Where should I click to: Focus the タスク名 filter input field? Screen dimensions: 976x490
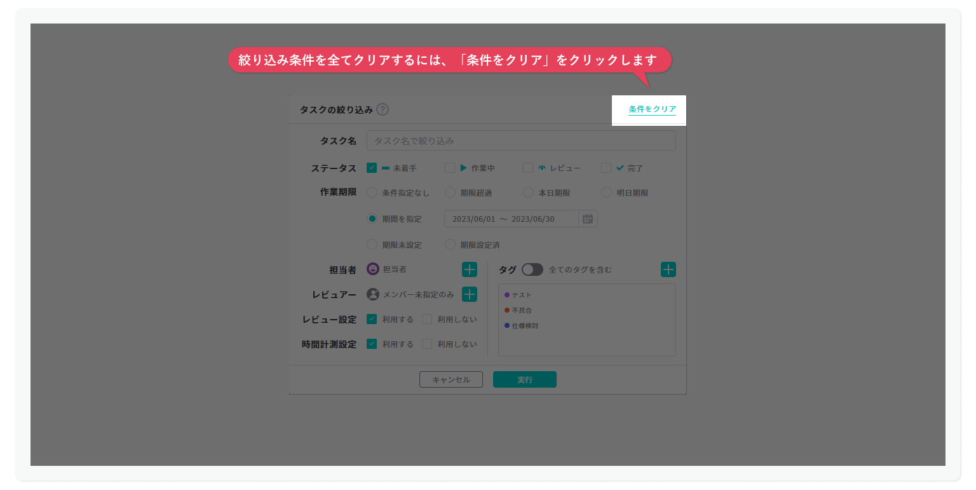pyautogui.click(x=521, y=140)
